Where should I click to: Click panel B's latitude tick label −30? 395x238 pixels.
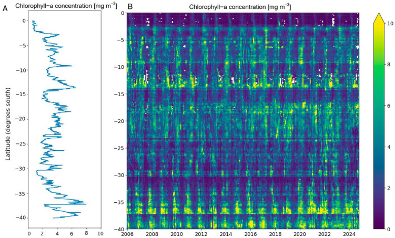[119, 175]
